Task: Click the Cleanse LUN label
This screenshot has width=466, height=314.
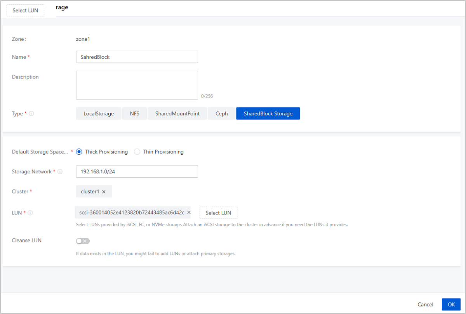Action: pyautogui.click(x=27, y=241)
